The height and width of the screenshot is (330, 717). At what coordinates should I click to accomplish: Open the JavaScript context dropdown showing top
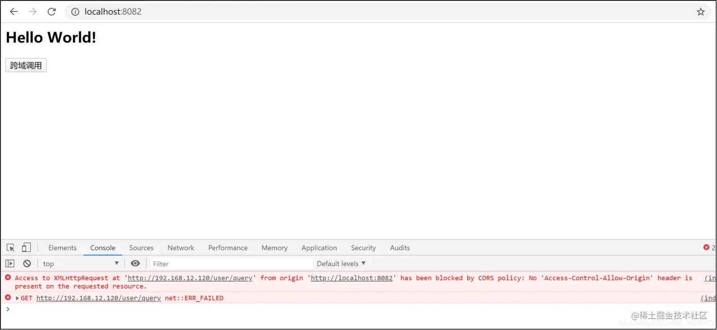pos(81,264)
